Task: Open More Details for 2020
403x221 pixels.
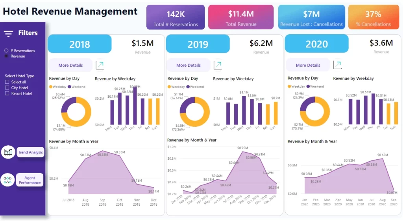Action: 308,65
